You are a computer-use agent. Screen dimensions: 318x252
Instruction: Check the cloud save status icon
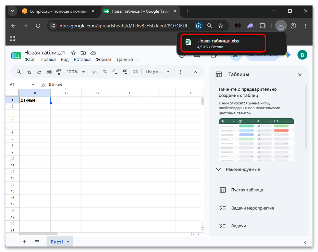(x=93, y=53)
